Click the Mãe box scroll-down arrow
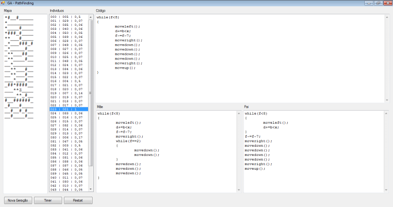The width and height of the screenshot is (393, 207). (239, 190)
